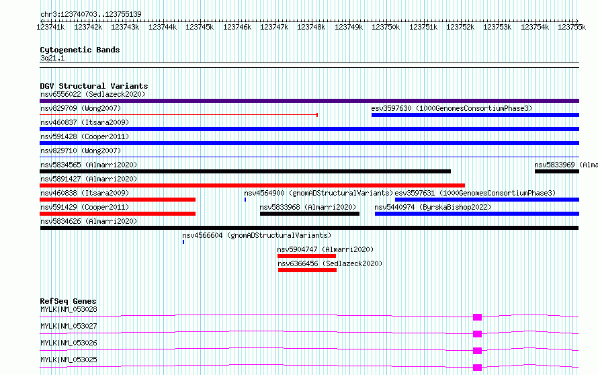Select the black nsv5834565 variant bar
The width and height of the screenshot is (598, 375).
[x=245, y=171]
